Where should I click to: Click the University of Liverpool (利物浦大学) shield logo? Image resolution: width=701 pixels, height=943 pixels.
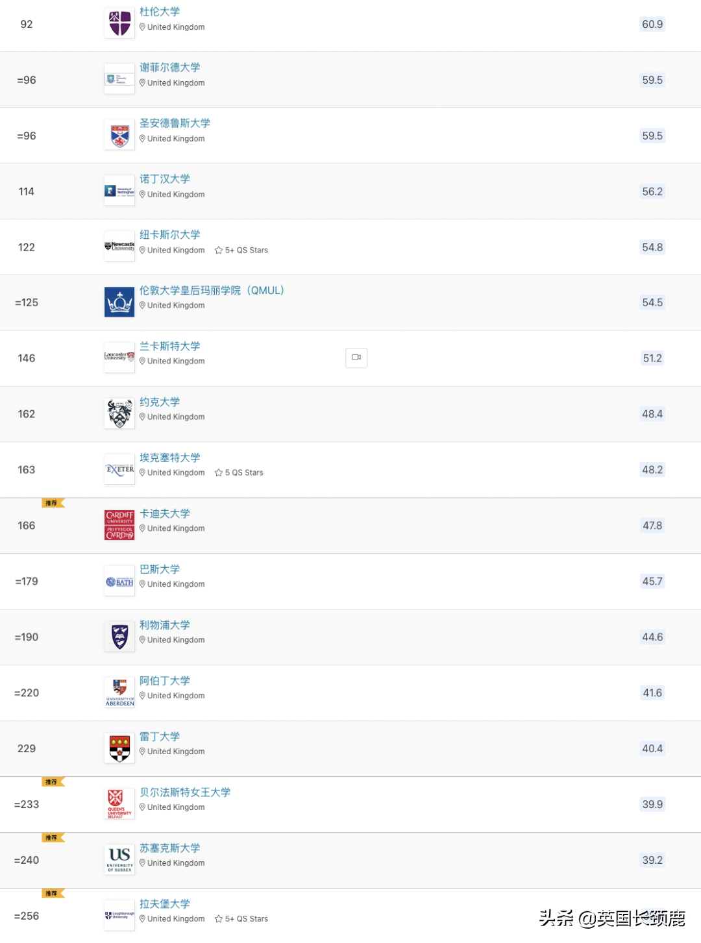click(x=119, y=637)
